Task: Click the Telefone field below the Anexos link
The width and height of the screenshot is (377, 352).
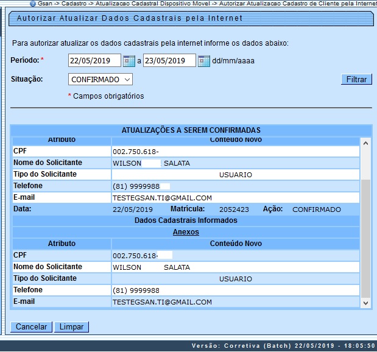Action: 235,290
